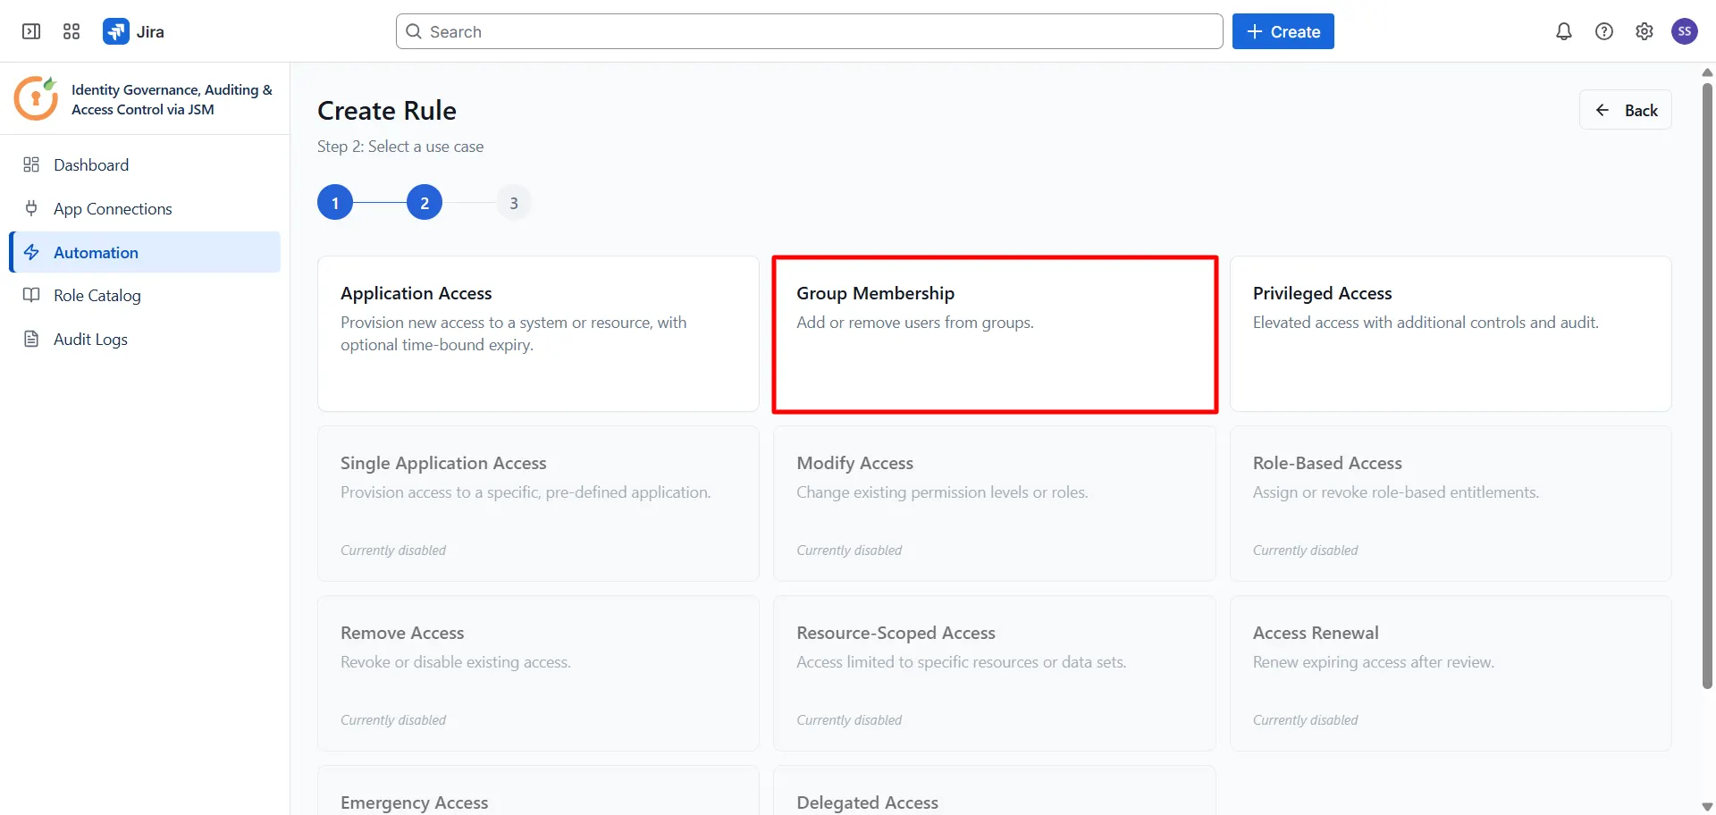Collapse the sidebar with the panel icon
Image resolution: width=1716 pixels, height=815 pixels.
tap(31, 31)
